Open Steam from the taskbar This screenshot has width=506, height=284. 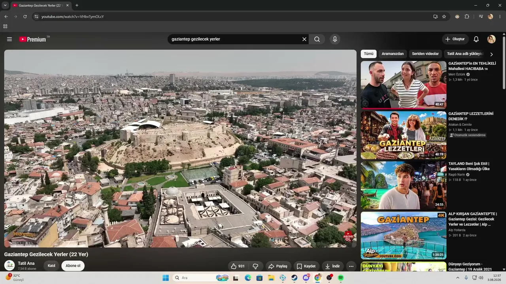(295, 278)
